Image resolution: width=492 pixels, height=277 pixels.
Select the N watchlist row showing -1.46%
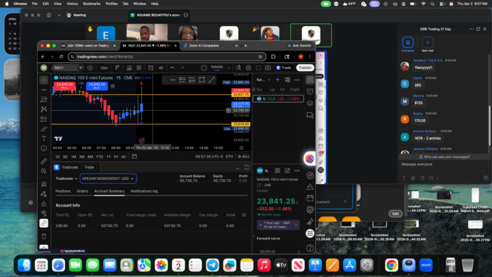[x=278, y=98]
